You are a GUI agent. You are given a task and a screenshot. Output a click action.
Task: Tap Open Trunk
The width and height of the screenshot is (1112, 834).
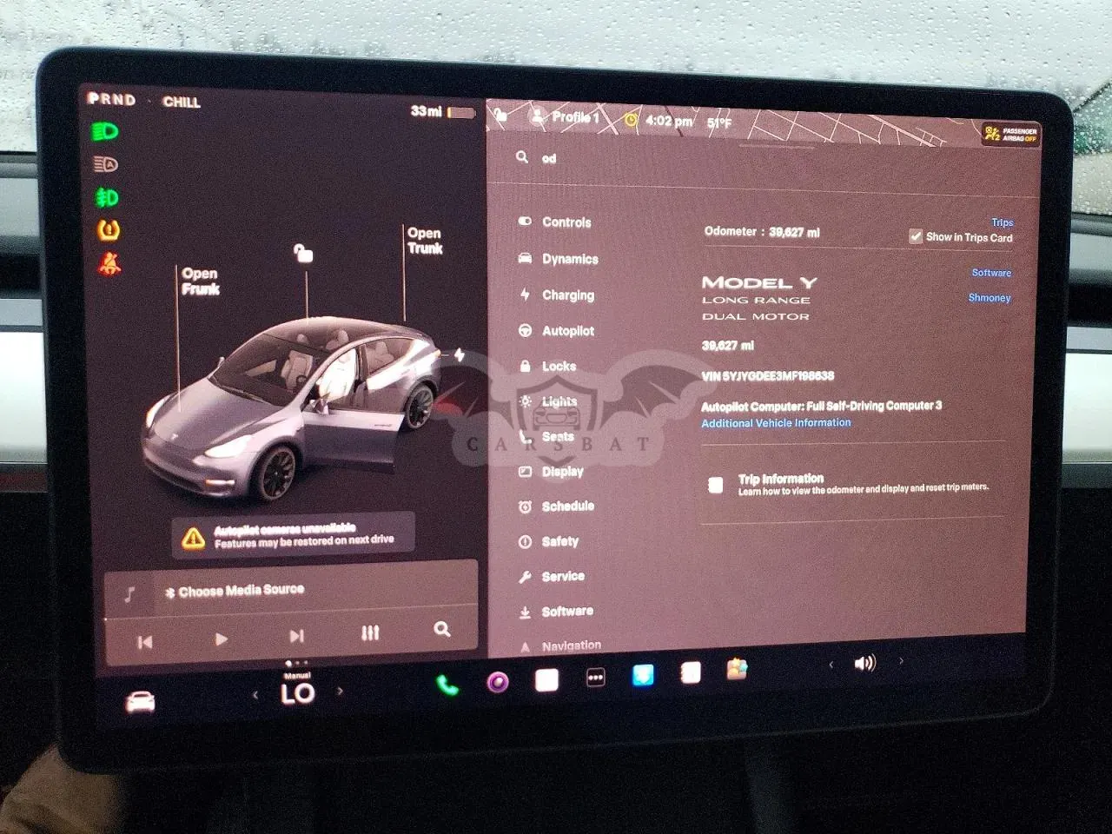(425, 241)
